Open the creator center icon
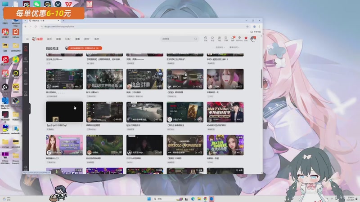 pyautogui.click(x=239, y=39)
